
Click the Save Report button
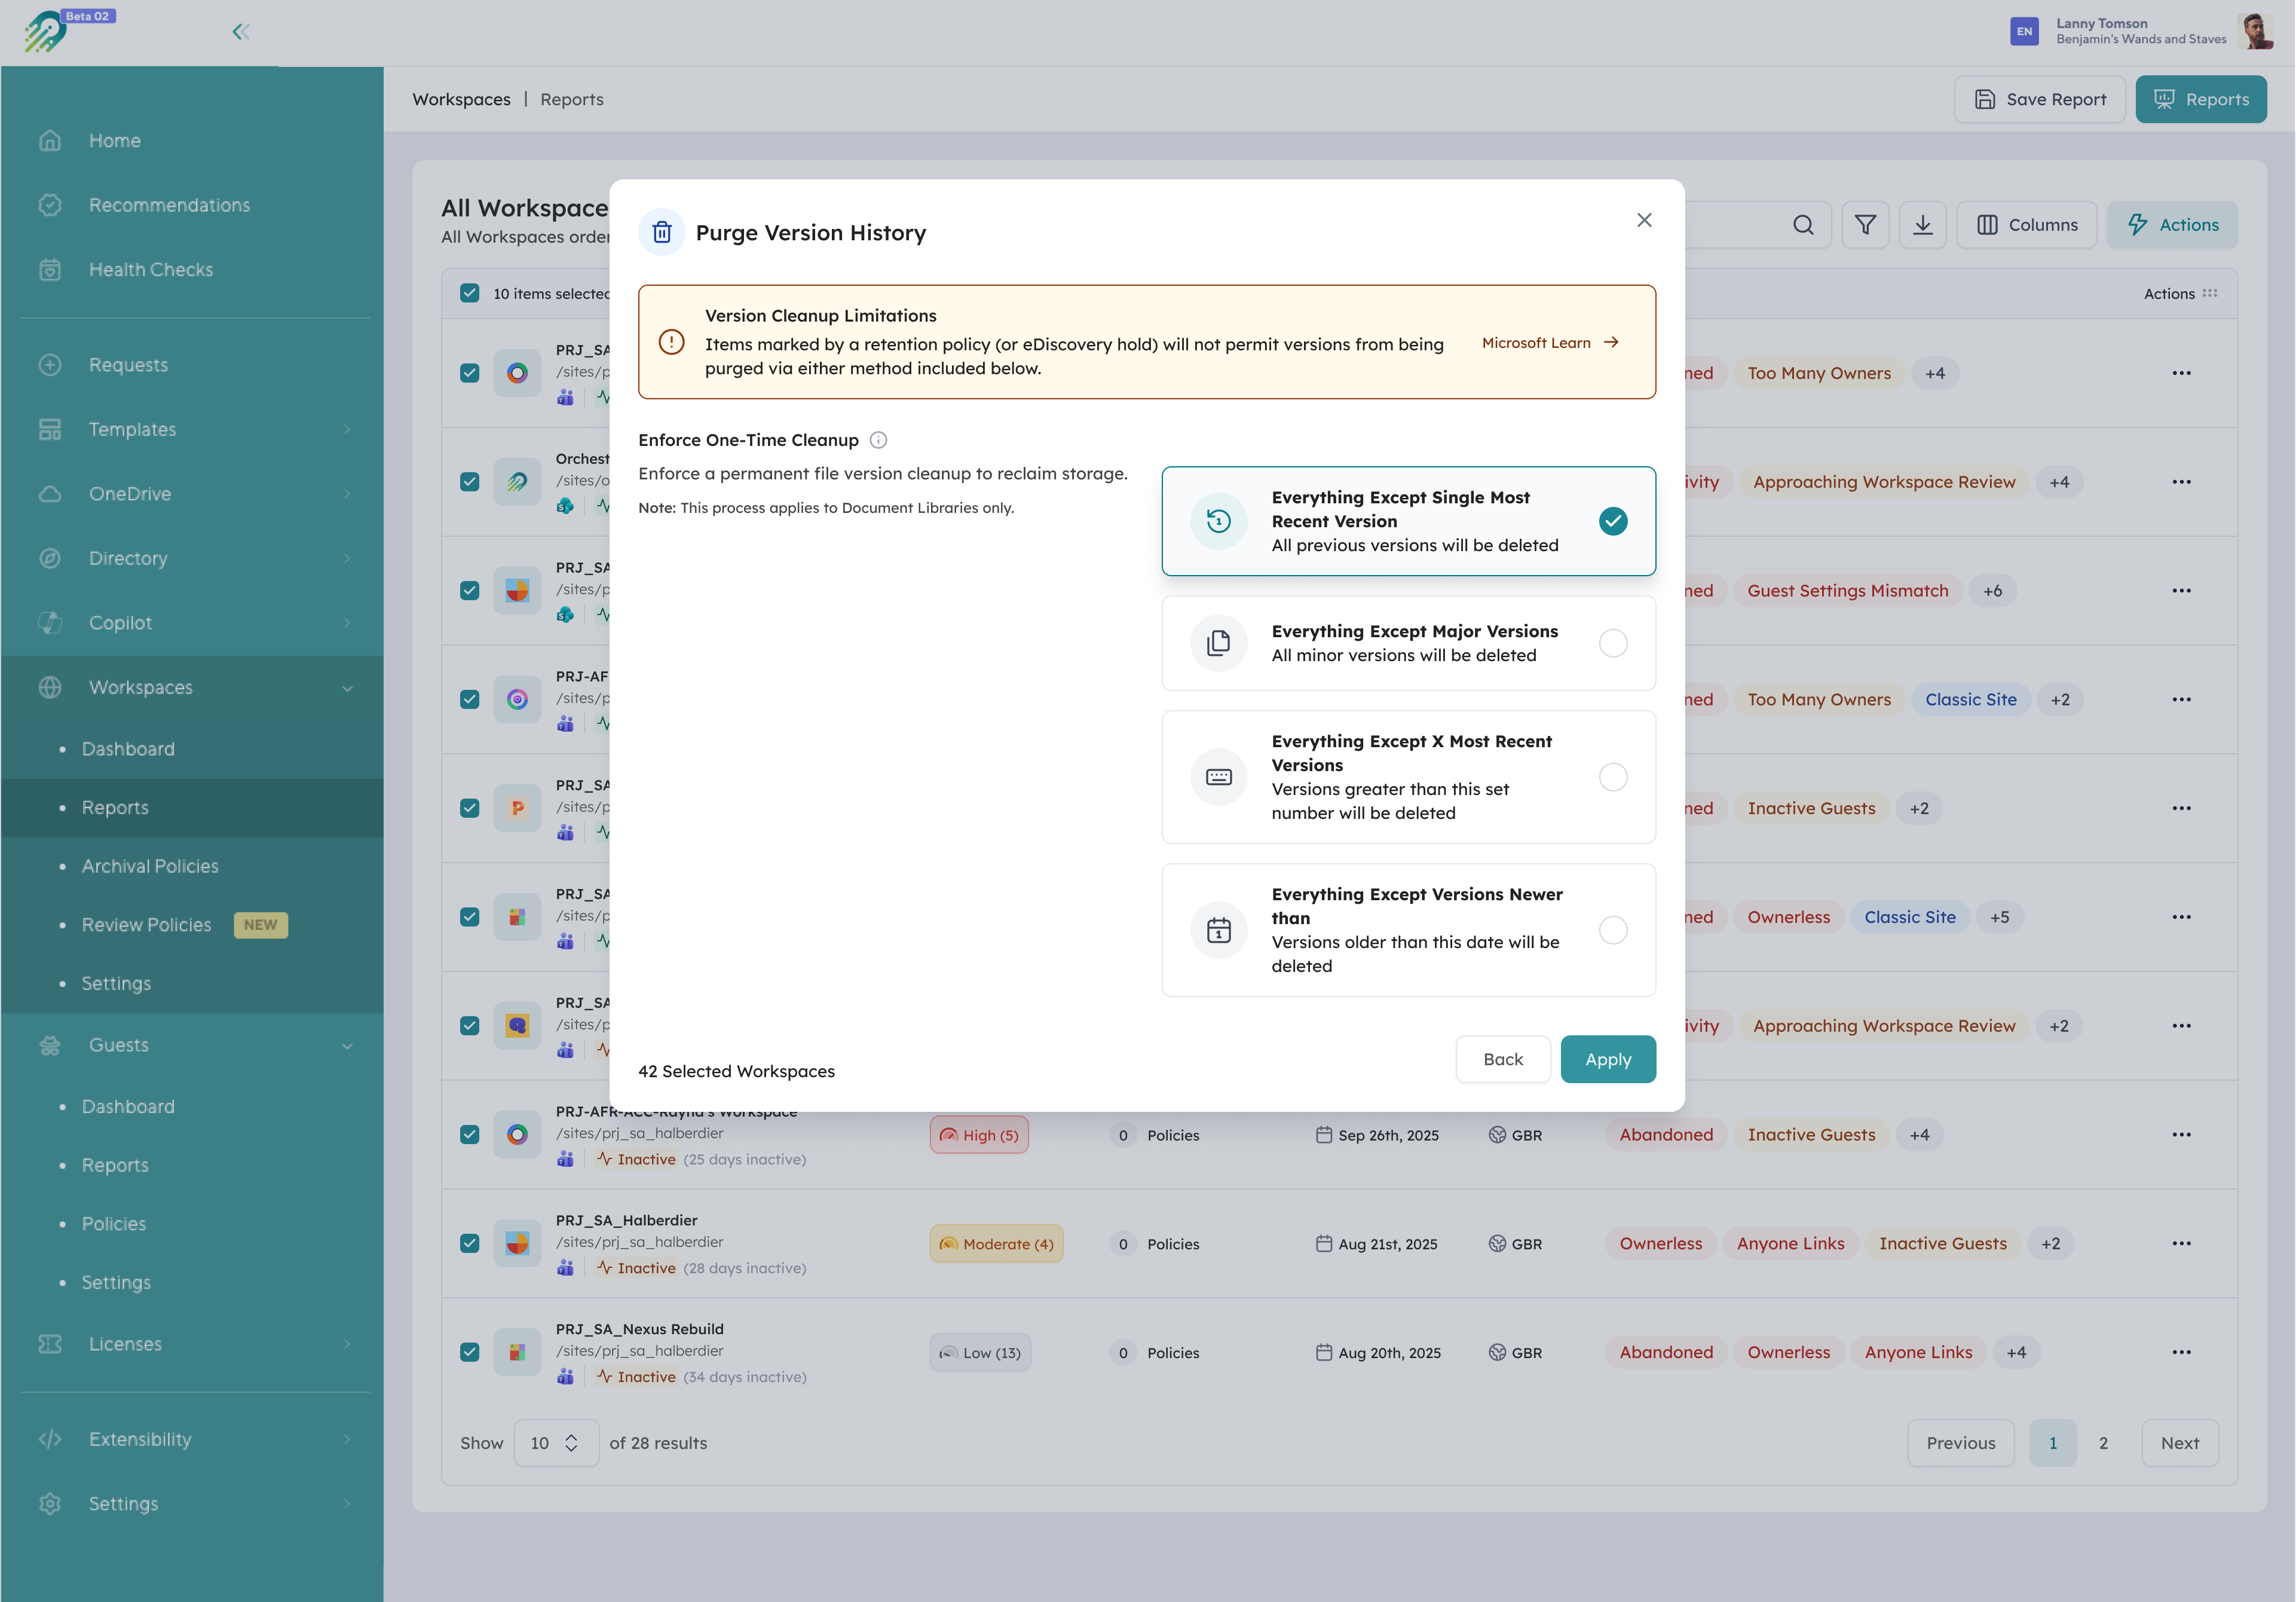(x=2040, y=99)
